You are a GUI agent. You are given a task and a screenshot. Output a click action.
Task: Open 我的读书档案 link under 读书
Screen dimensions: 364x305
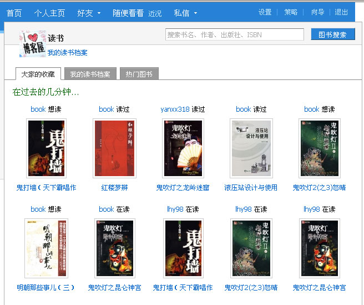click(67, 53)
